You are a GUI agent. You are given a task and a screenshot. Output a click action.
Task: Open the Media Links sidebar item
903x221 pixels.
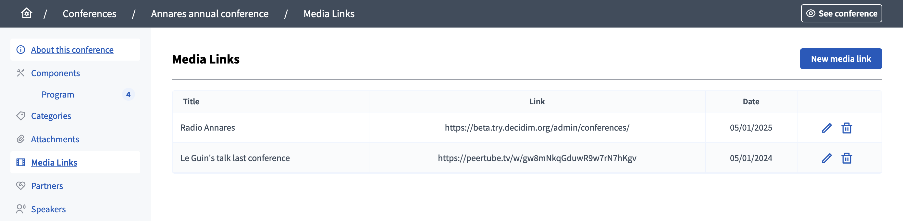click(54, 163)
